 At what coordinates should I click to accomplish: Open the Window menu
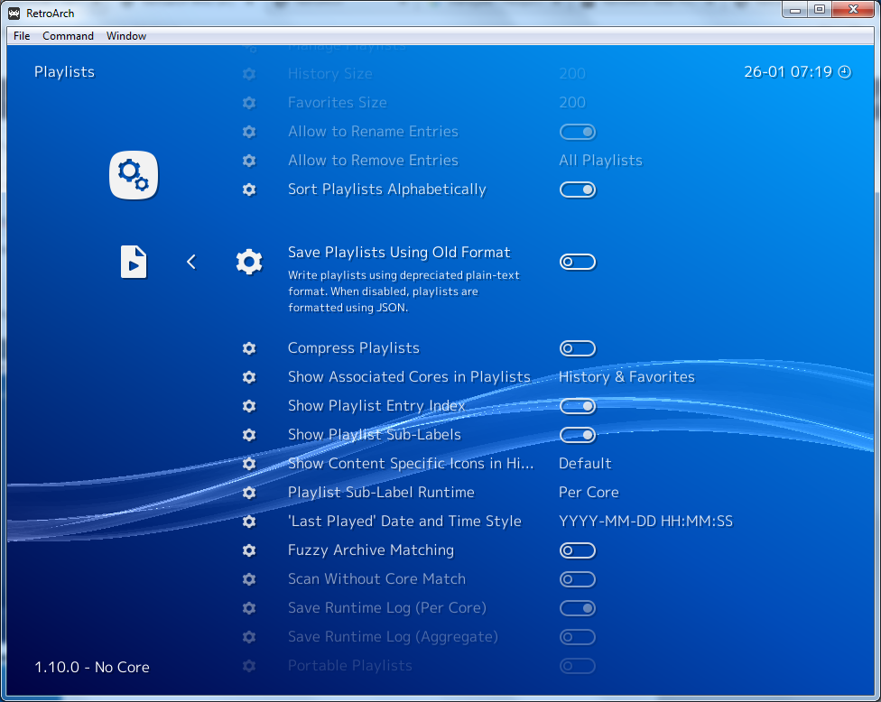point(126,36)
